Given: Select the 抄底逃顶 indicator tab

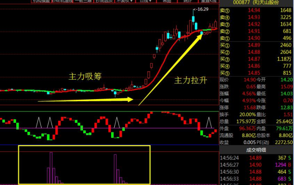Looking at the screenshot, I should pos(104,1).
